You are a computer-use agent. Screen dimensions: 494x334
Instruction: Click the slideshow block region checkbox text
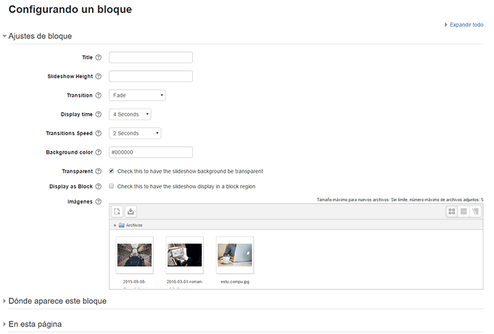(x=186, y=187)
